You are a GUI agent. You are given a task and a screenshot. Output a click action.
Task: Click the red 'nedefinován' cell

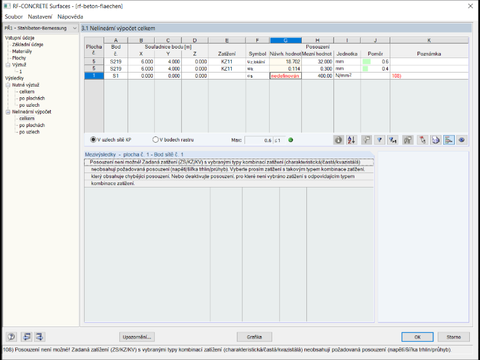pos(285,76)
